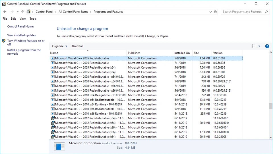Click icon of Visual C++ 2013 Redistributable (x64)
Image resolution: width=273 pixels, height=154 pixels.
53,137
